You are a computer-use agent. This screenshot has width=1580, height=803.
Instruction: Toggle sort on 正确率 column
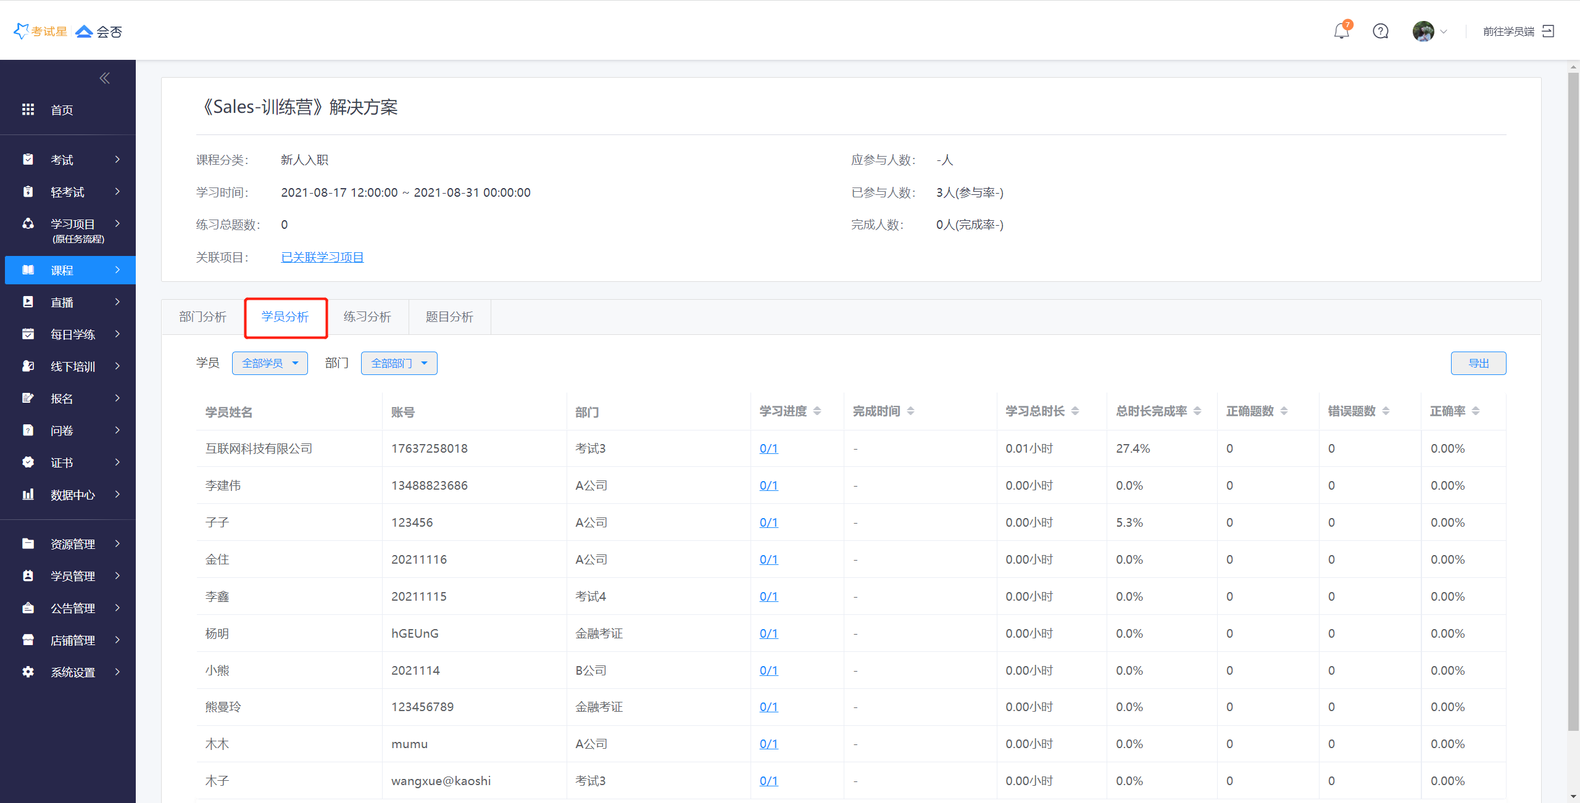pos(1476,411)
